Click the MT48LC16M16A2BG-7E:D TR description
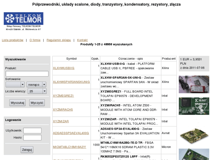The width and height of the screenshot is (213, 160). point(127,147)
